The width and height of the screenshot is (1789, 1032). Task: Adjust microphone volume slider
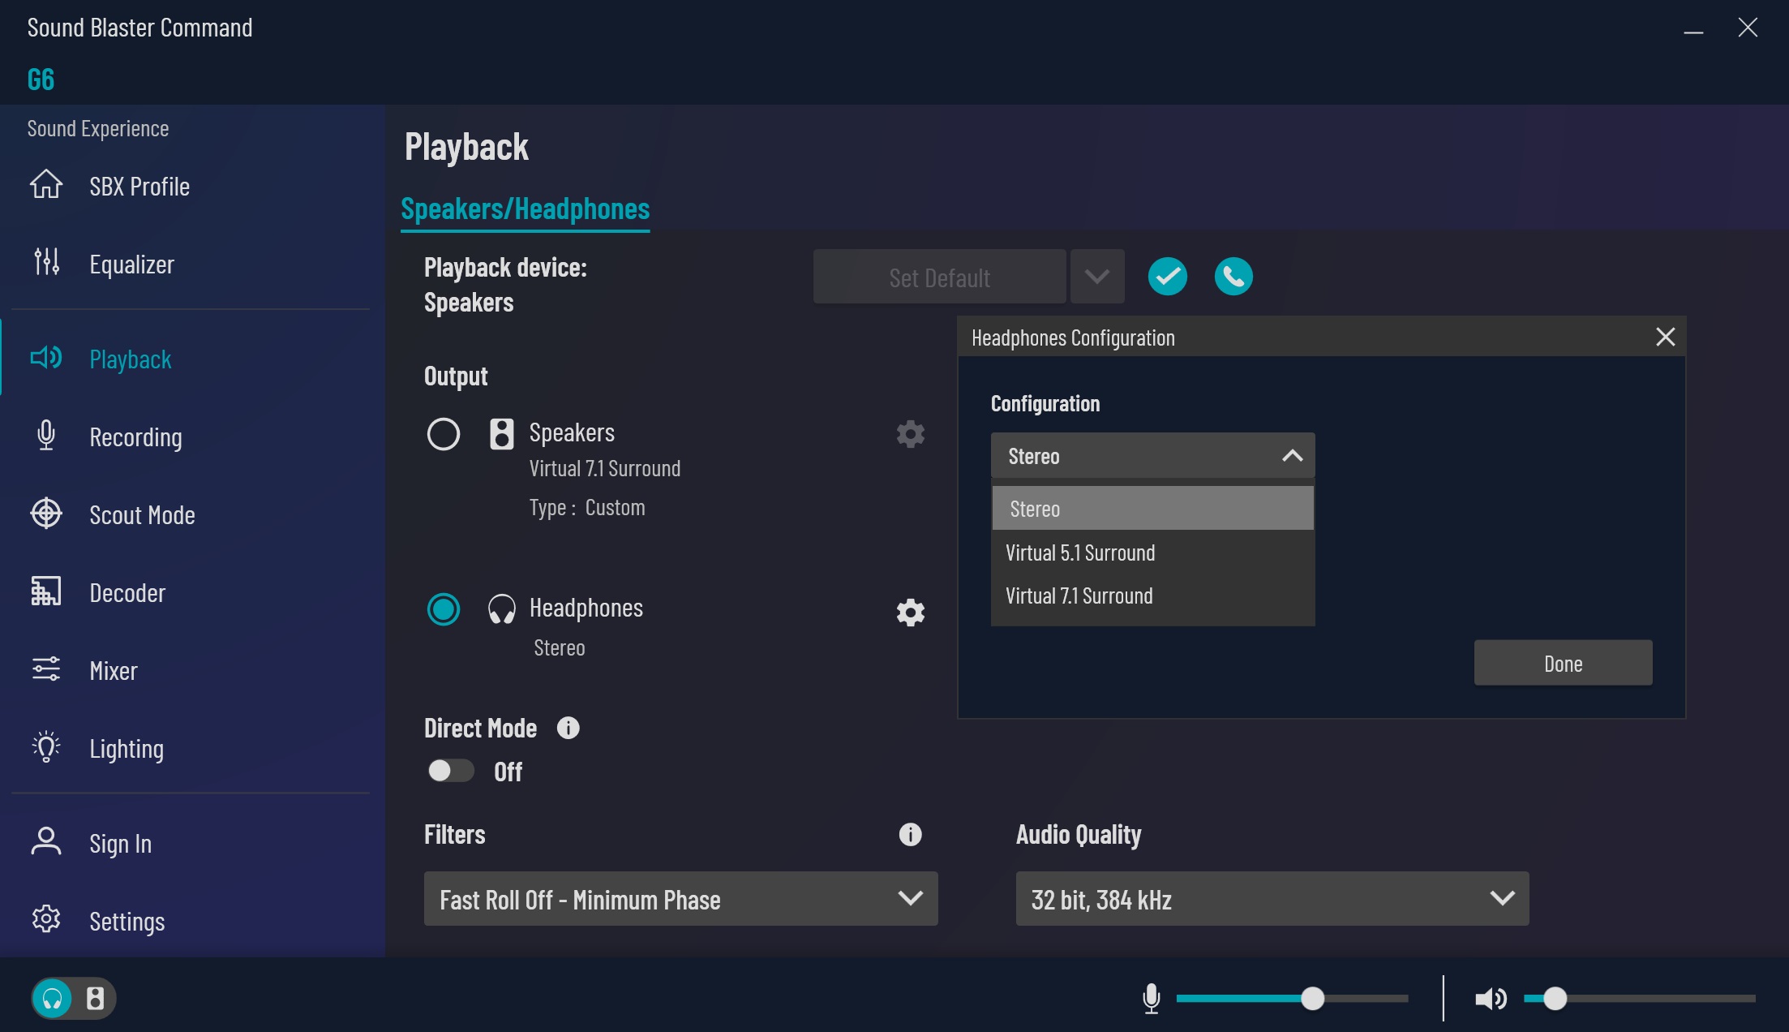(x=1292, y=998)
